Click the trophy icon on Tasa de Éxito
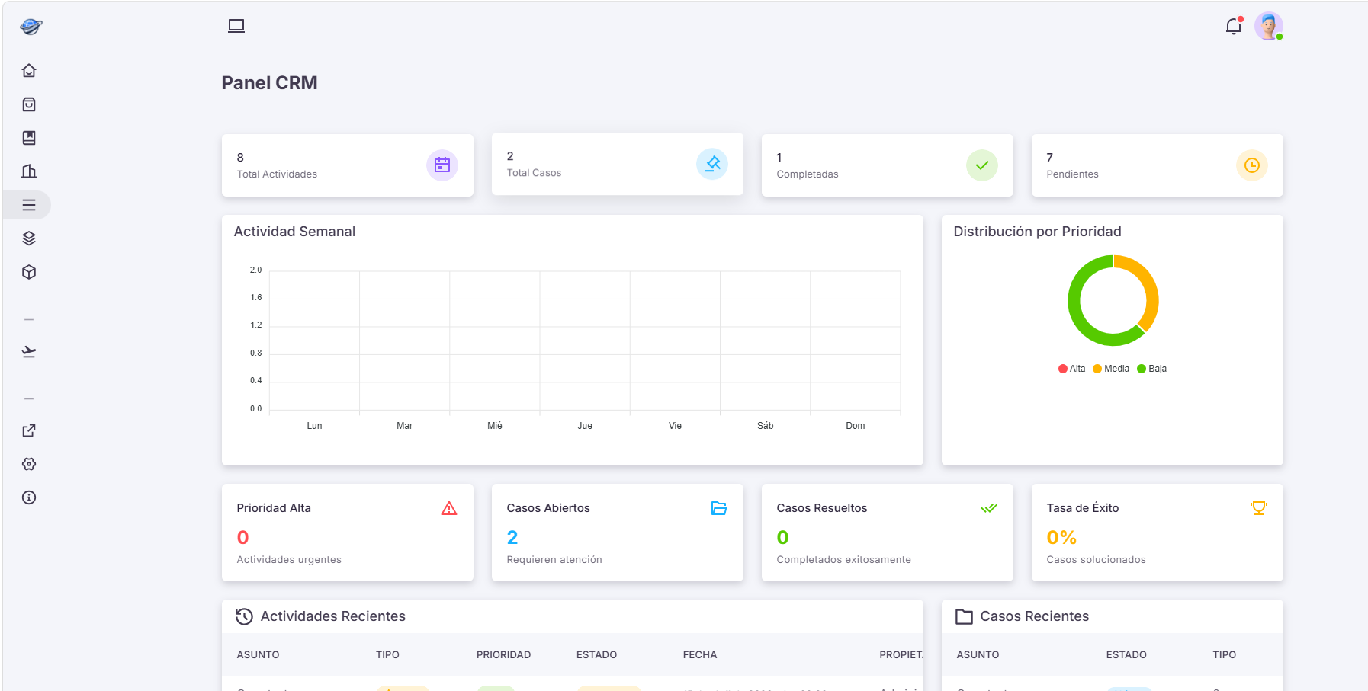The height and width of the screenshot is (691, 1368). pyautogui.click(x=1259, y=508)
